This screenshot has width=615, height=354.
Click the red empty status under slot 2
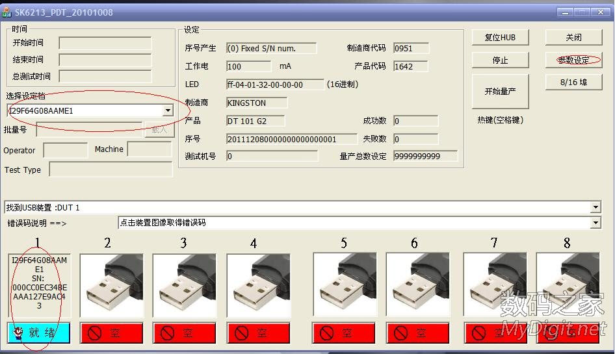tap(112, 333)
